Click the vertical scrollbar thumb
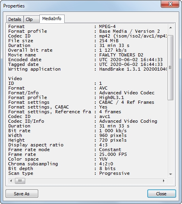 [x=171, y=67]
